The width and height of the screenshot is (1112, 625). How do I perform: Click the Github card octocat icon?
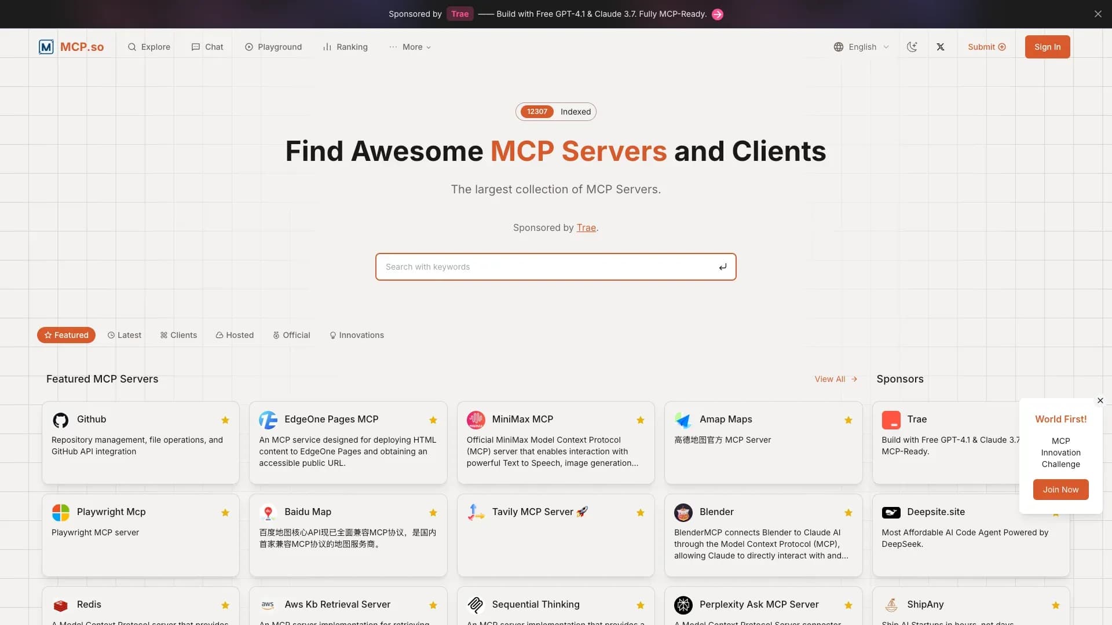[x=61, y=420]
